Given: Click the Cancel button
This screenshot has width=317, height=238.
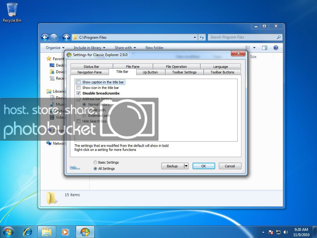Looking at the screenshot, I should click(x=230, y=166).
